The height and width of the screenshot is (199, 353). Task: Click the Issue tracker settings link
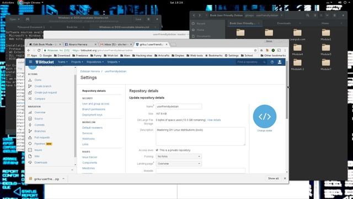click(x=89, y=157)
